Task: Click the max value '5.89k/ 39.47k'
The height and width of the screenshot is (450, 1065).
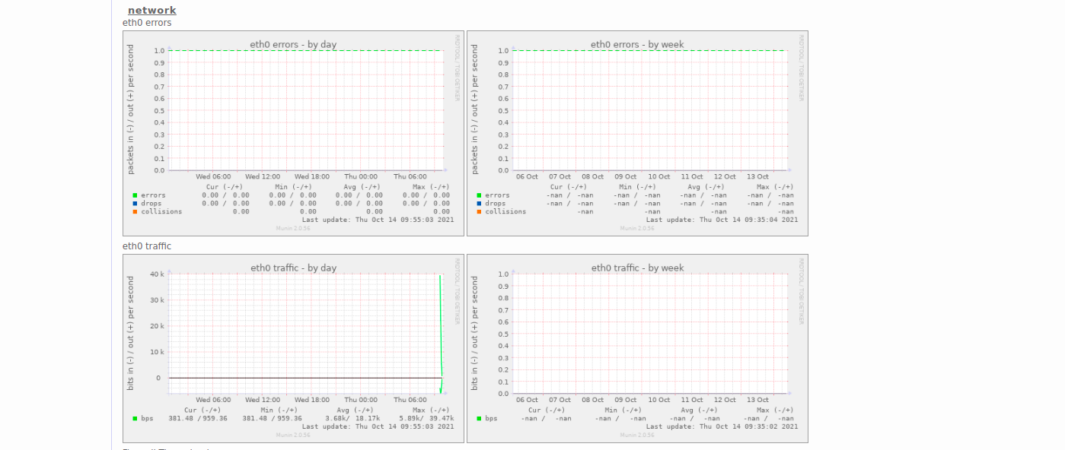Action: (x=426, y=418)
